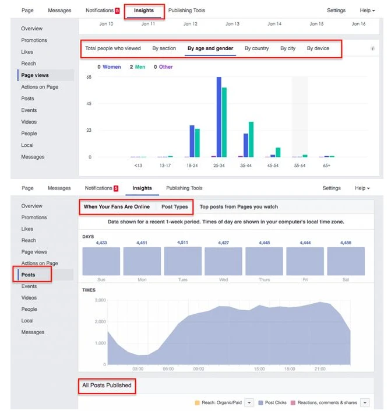The image size is (391, 414).
Task: Toggle the Men legend entry
Action: [x=138, y=67]
